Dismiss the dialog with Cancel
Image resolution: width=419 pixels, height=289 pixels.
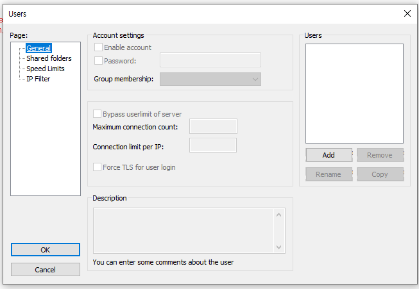46,270
